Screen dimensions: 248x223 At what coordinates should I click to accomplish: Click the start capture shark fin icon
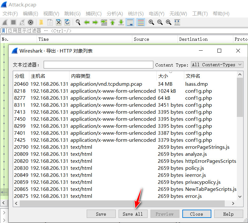[x=5, y=22]
